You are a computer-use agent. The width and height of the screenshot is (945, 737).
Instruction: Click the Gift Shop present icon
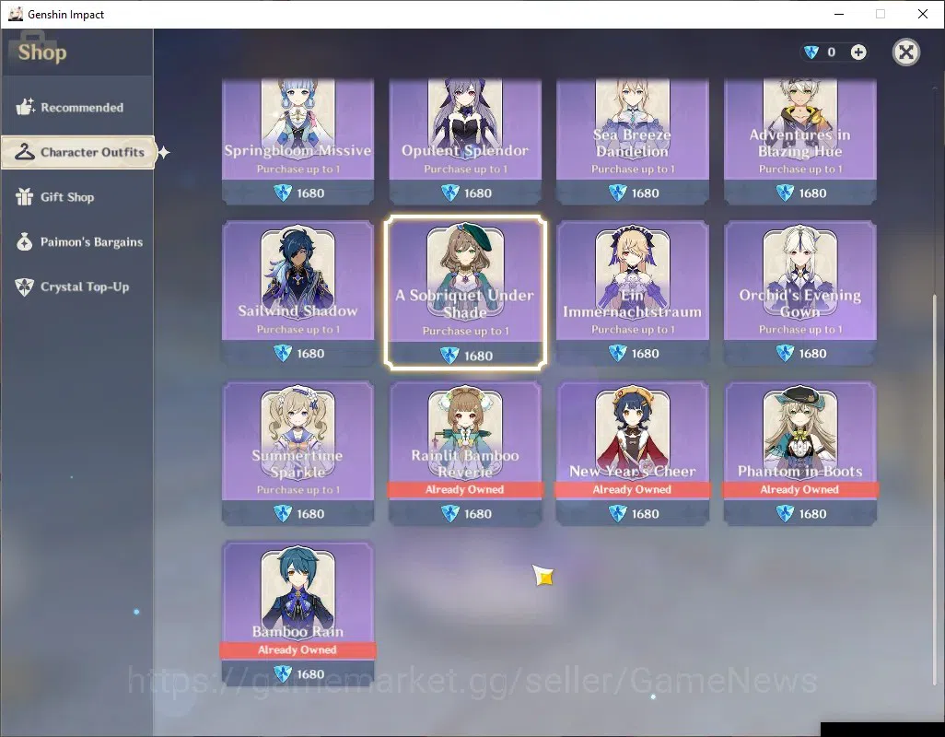coord(24,196)
